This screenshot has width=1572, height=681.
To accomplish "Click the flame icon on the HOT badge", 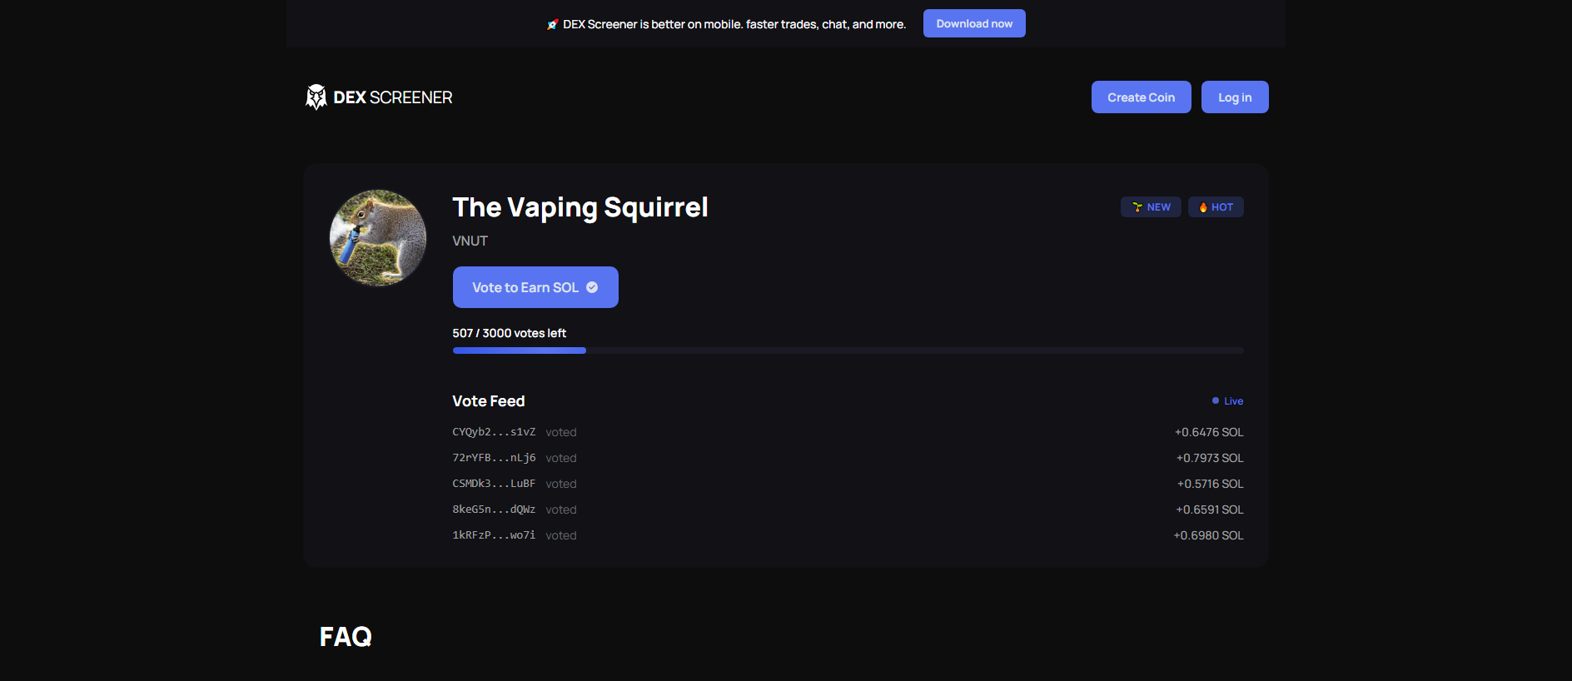I will [1203, 207].
